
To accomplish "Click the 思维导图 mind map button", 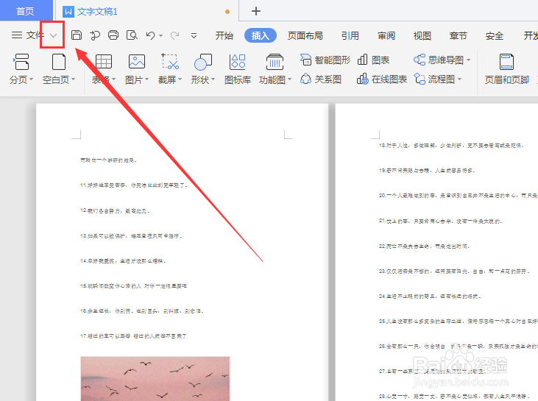I will point(439,60).
